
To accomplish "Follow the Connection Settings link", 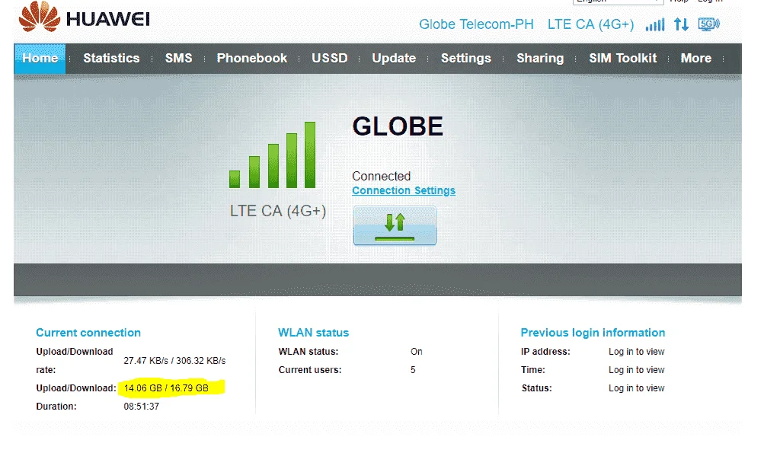I will click(x=404, y=190).
